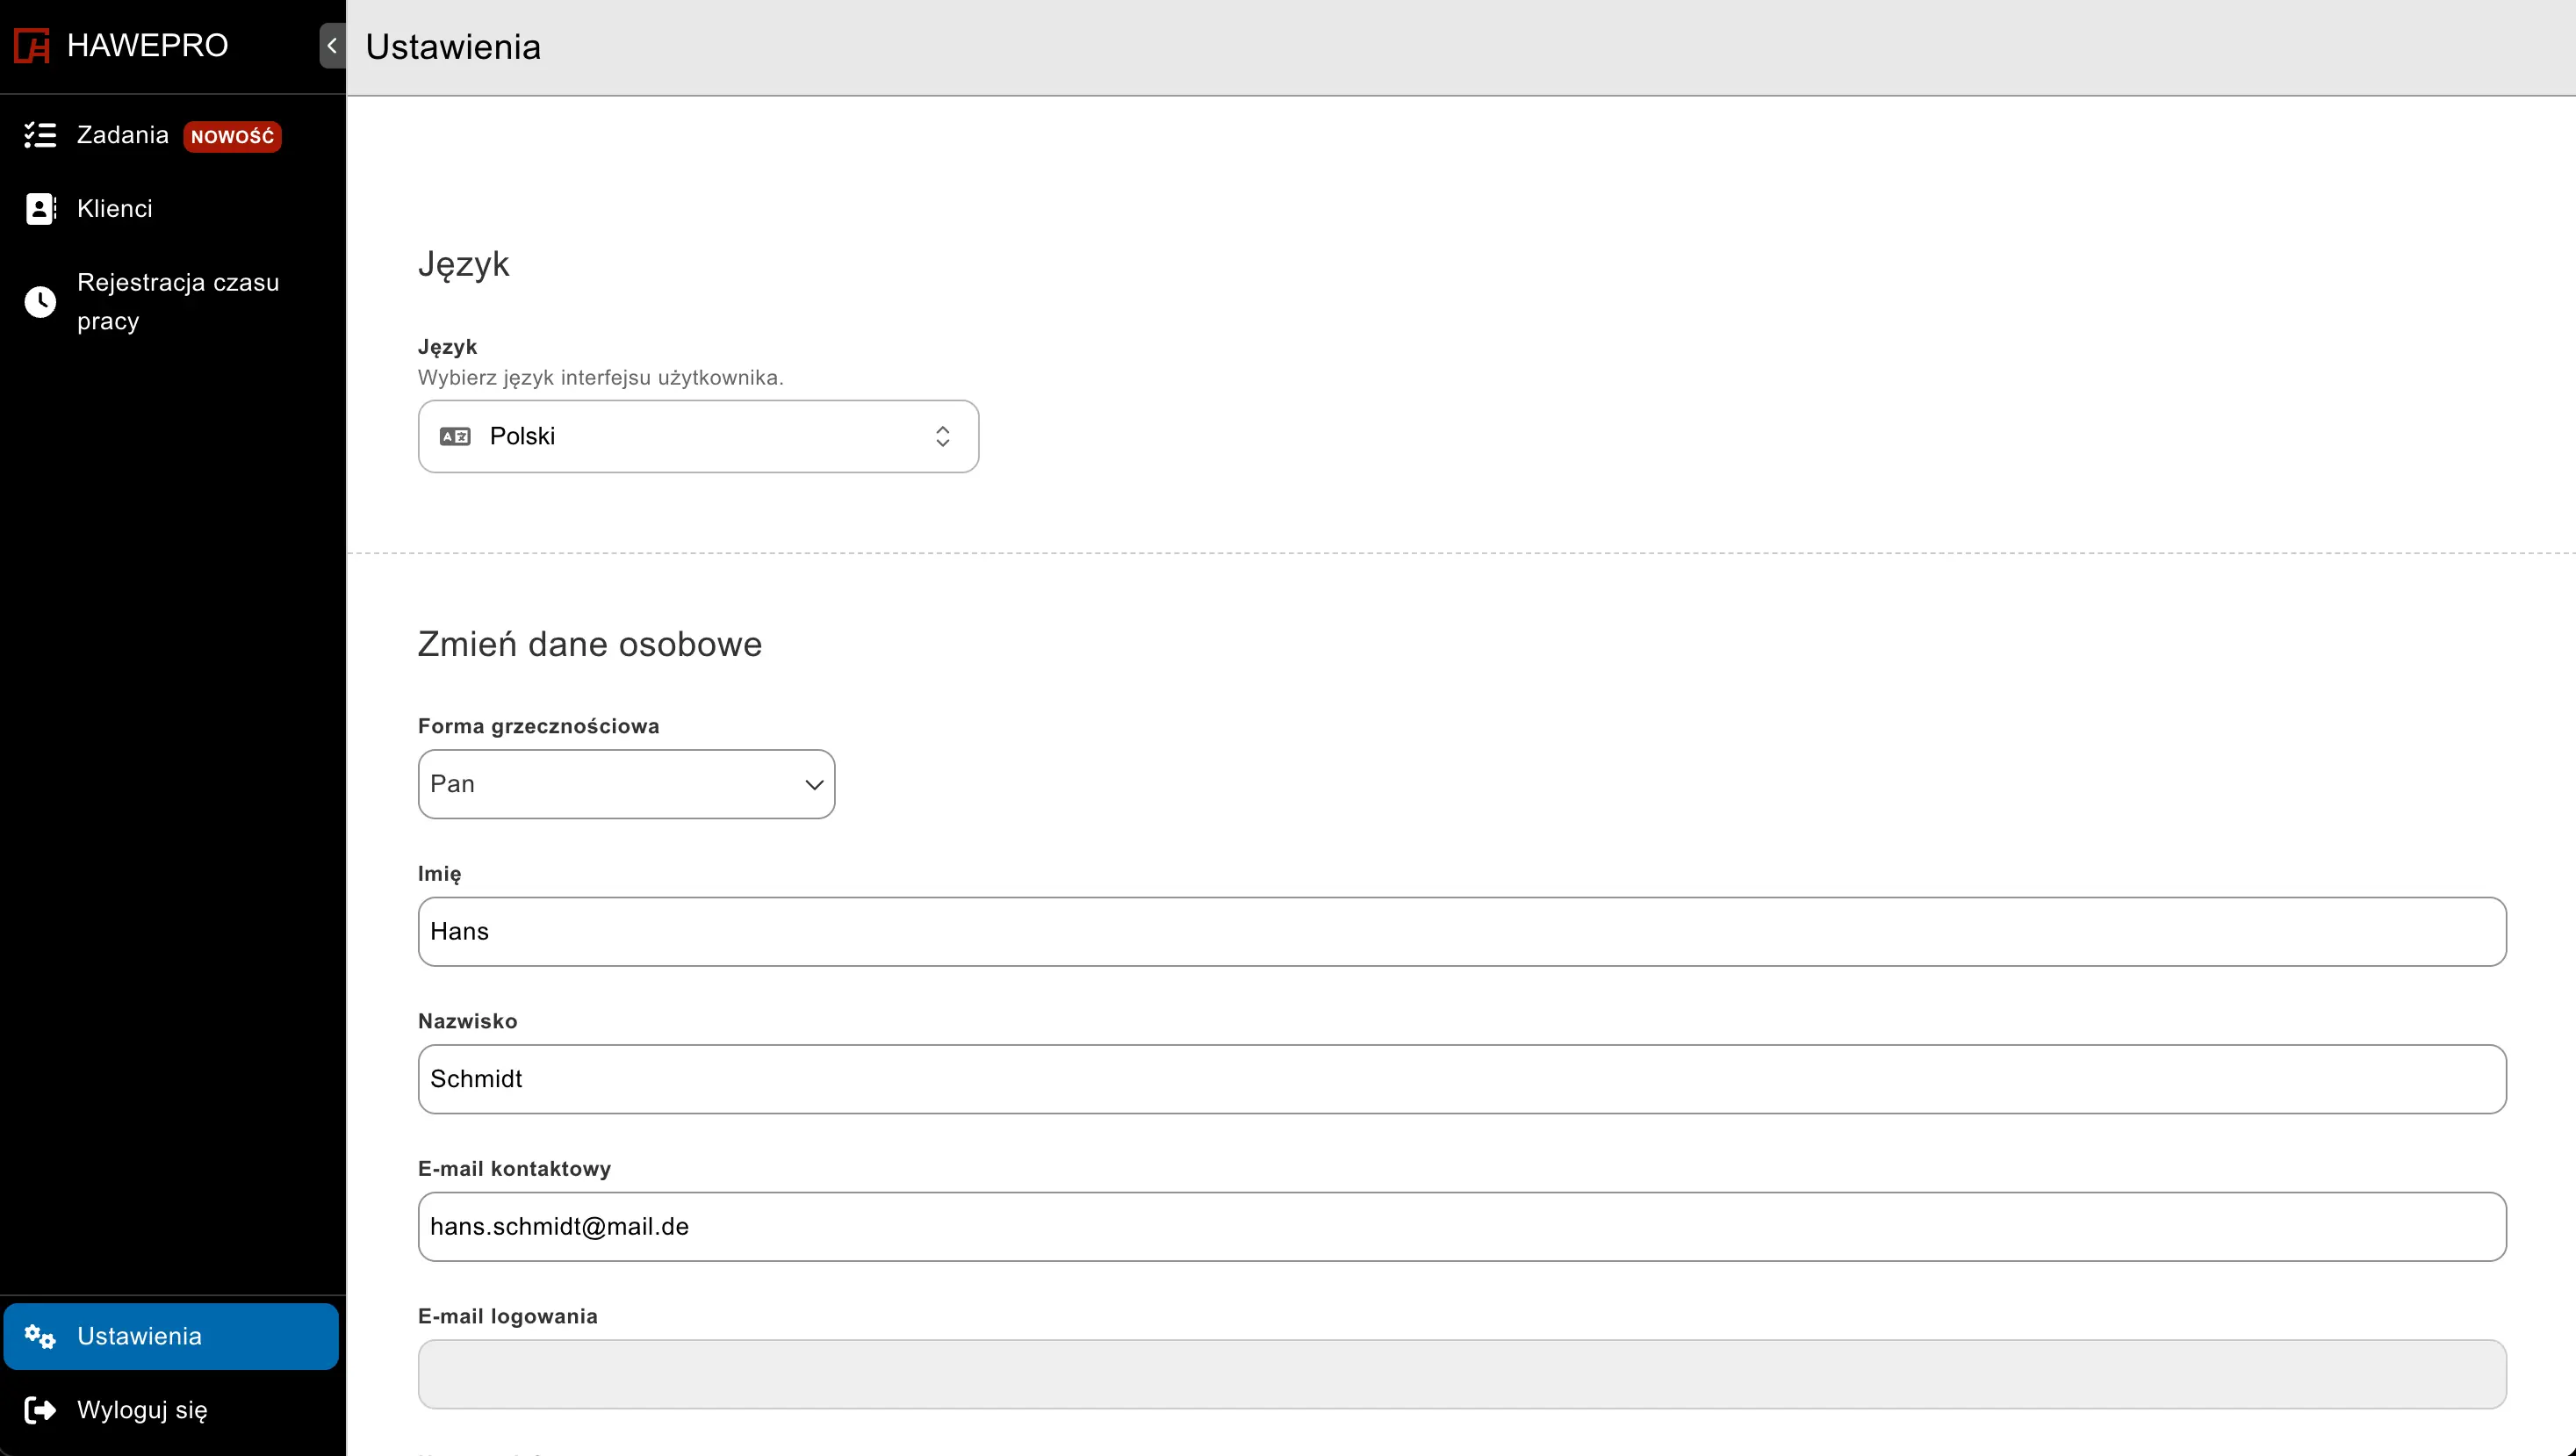Screen dimensions: 2576x1456
Task: Open the Zadania menu item
Action: click(173, 135)
